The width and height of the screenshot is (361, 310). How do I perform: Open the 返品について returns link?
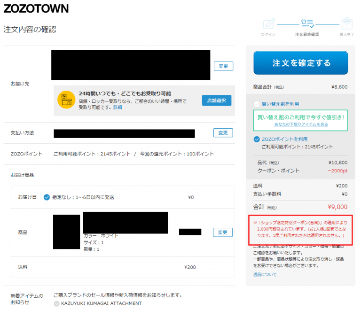pos(265,274)
